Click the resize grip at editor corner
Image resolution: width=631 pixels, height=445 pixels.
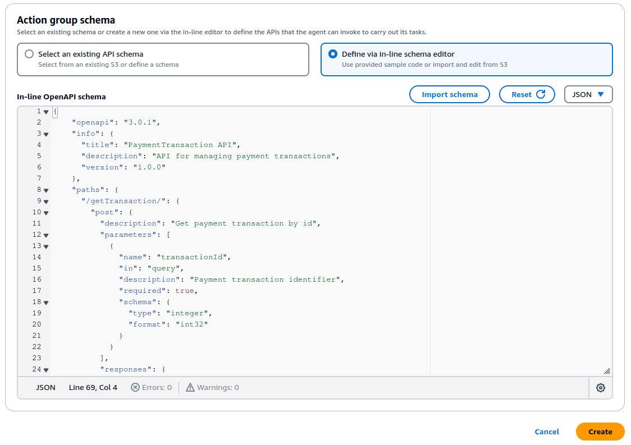click(607, 370)
